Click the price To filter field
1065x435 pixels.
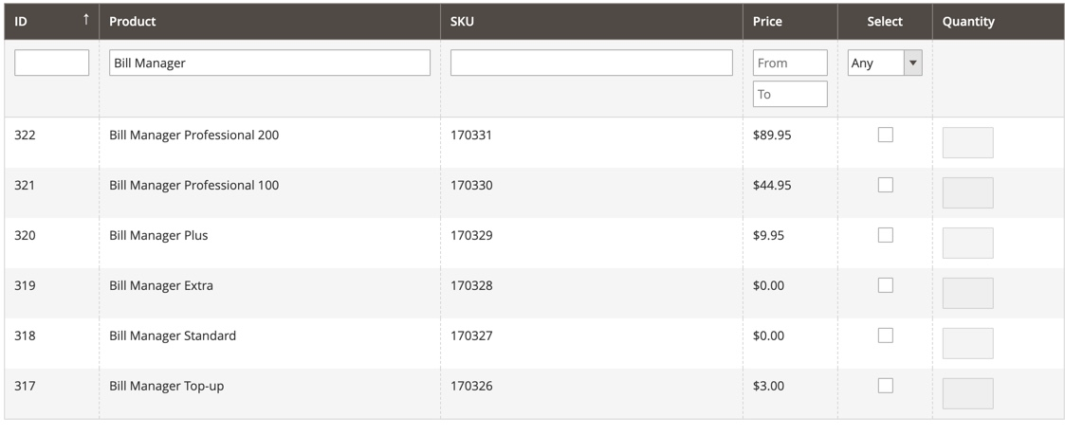coord(790,95)
